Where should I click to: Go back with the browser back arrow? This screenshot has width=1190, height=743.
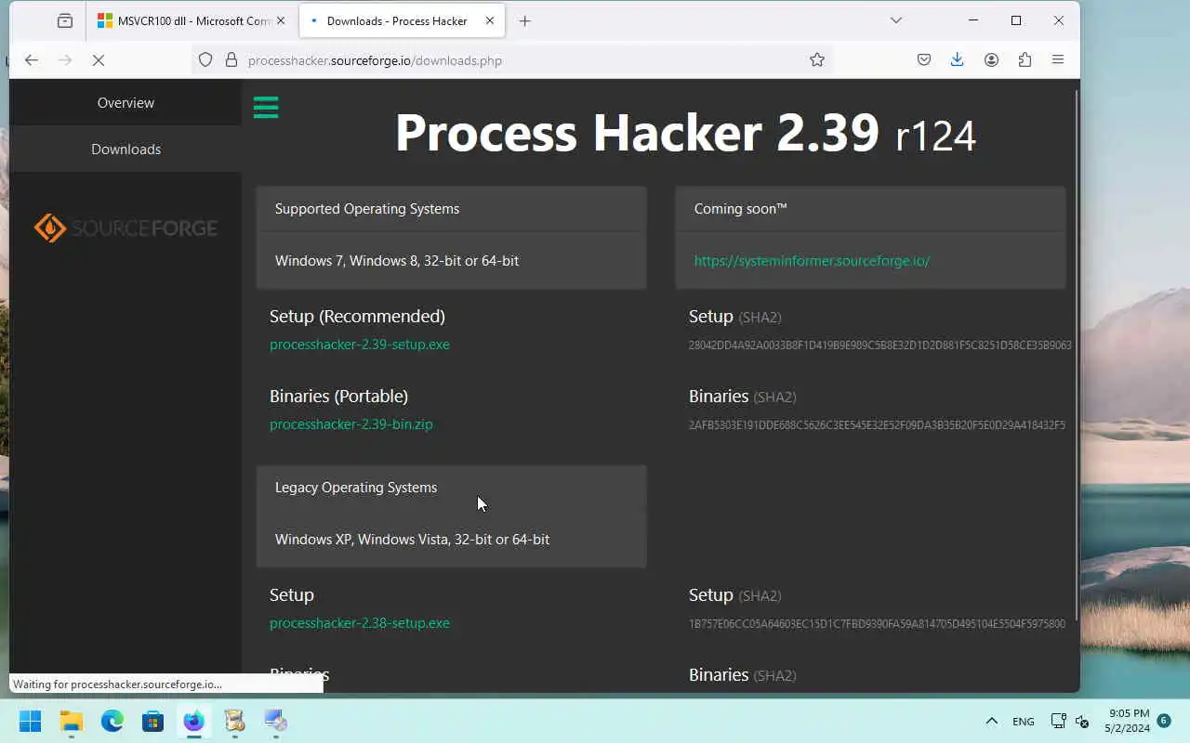tap(32, 60)
